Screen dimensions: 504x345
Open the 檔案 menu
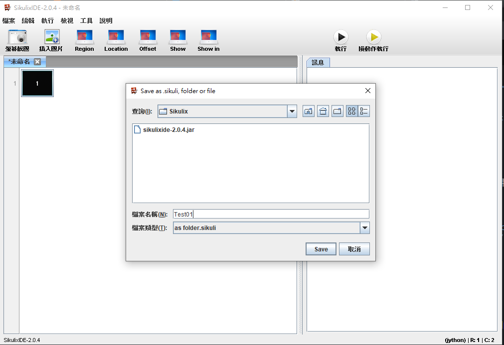click(8, 20)
